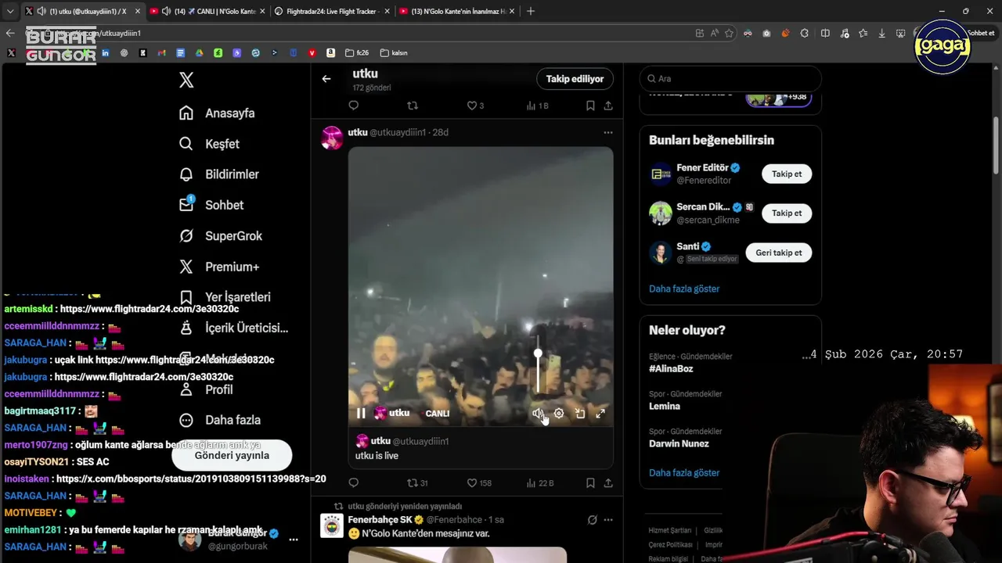1002x563 pixels.
Task: Open account menu dots by gungorburak
Action: [x=294, y=540]
